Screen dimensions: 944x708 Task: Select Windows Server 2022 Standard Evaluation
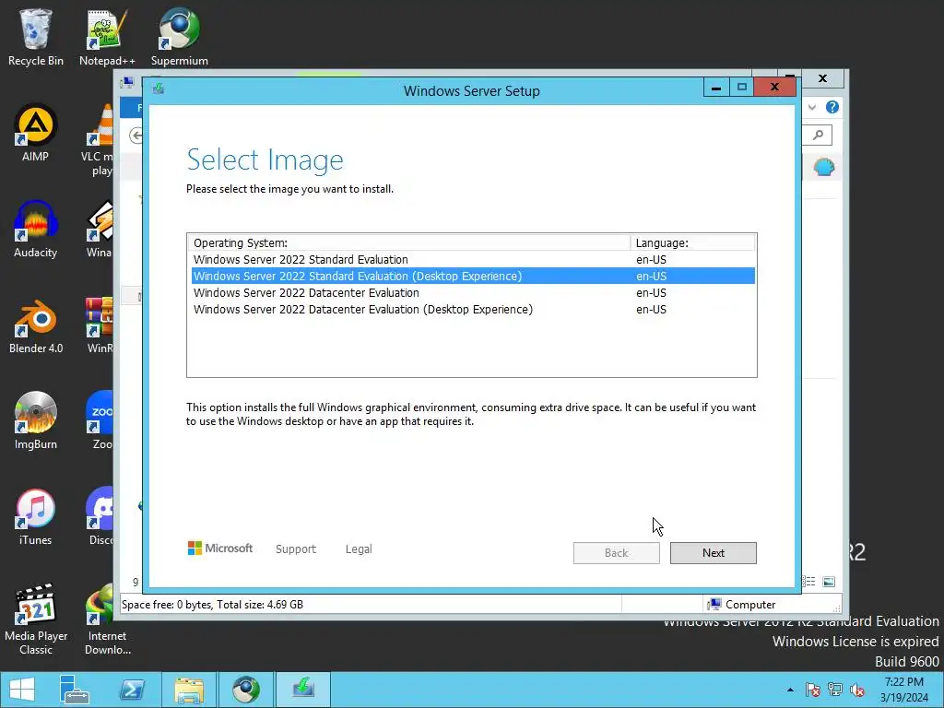pos(473,259)
